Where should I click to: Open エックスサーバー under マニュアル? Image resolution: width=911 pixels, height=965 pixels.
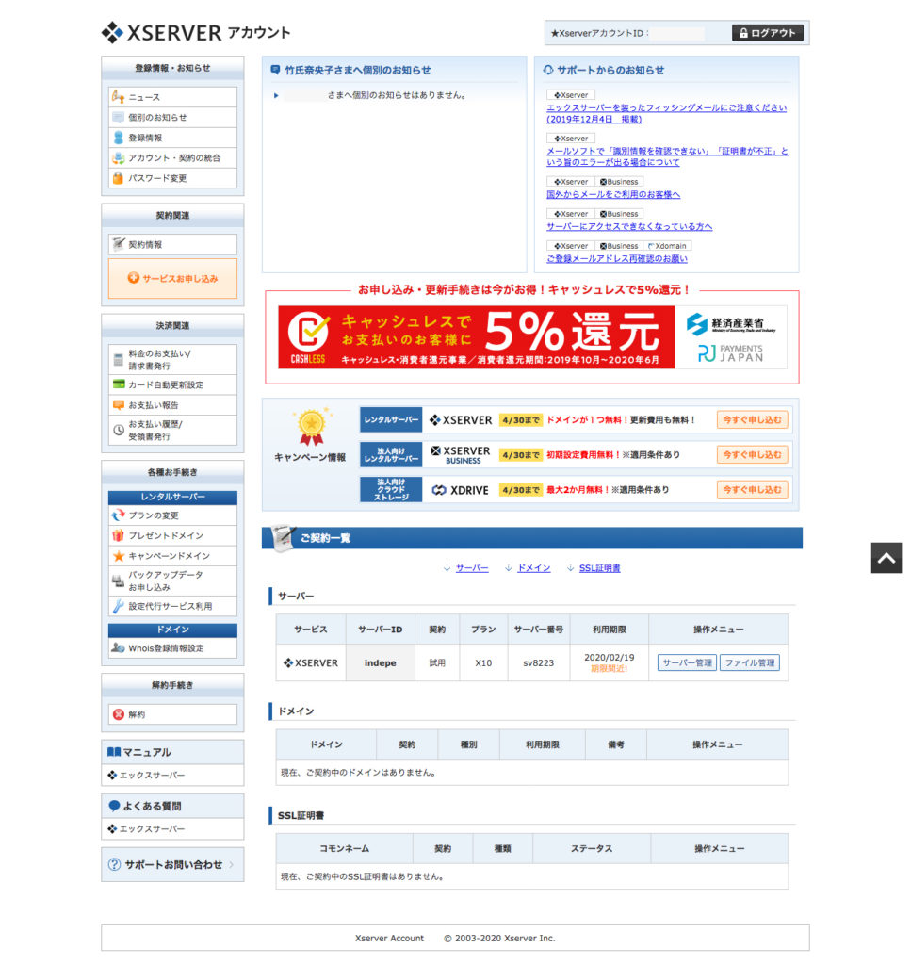pyautogui.click(x=172, y=775)
